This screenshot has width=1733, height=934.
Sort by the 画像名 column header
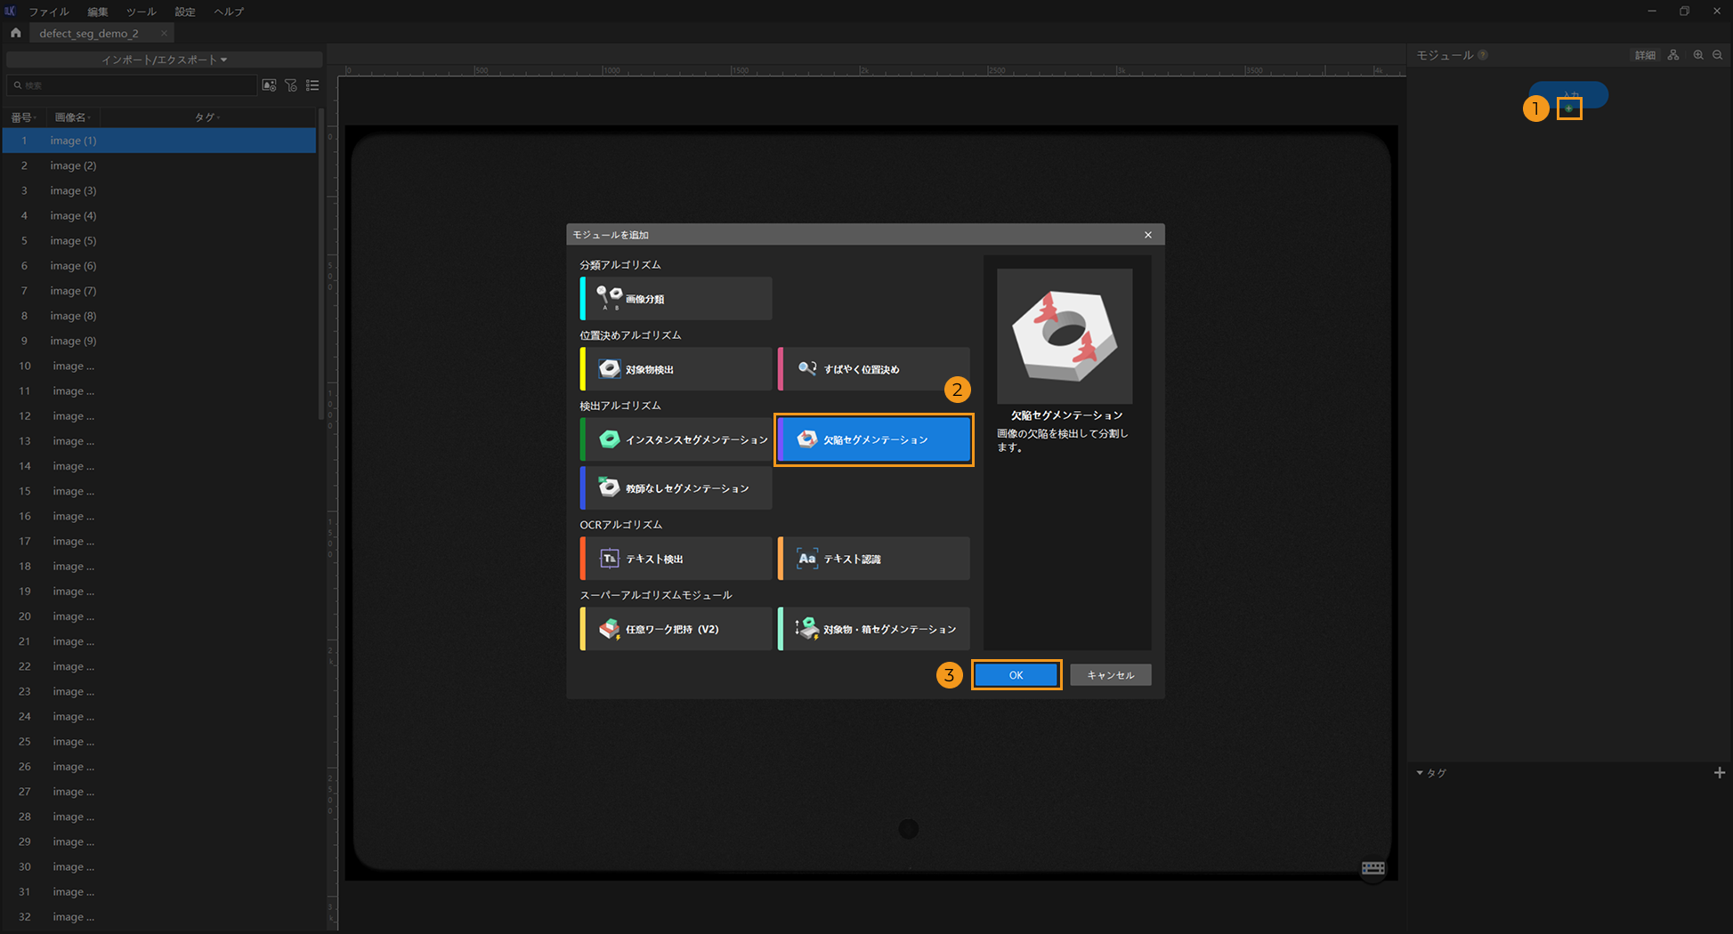pos(72,117)
